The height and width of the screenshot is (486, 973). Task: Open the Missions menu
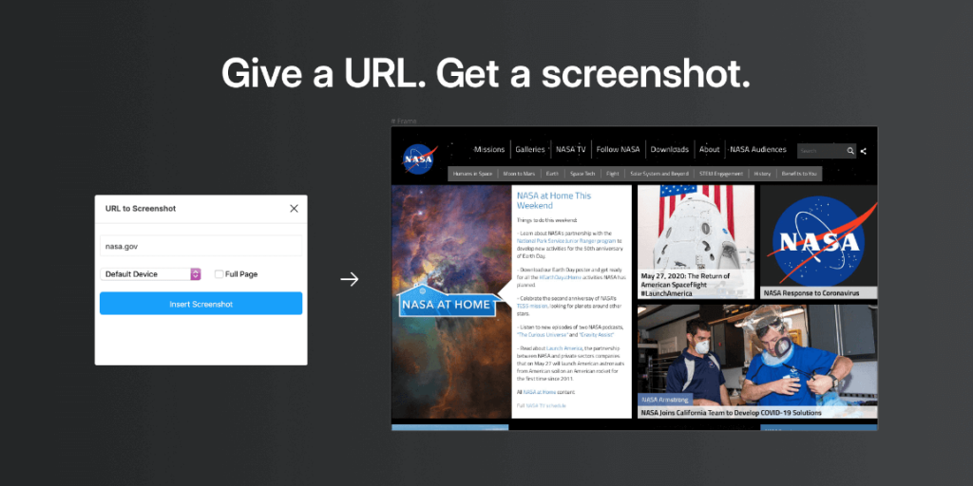489,149
